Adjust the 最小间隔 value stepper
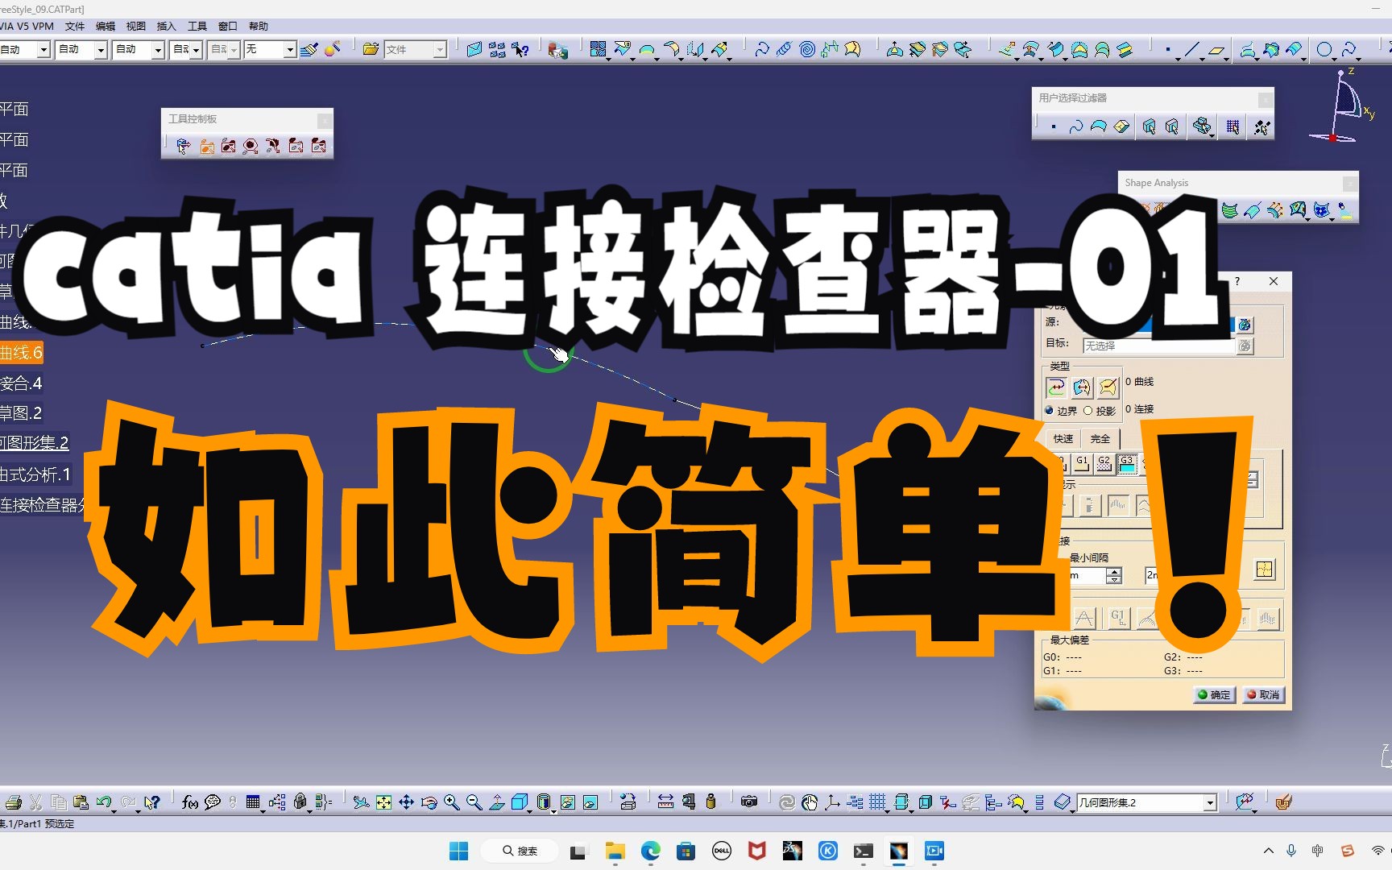The height and width of the screenshot is (870, 1392). click(x=1115, y=575)
